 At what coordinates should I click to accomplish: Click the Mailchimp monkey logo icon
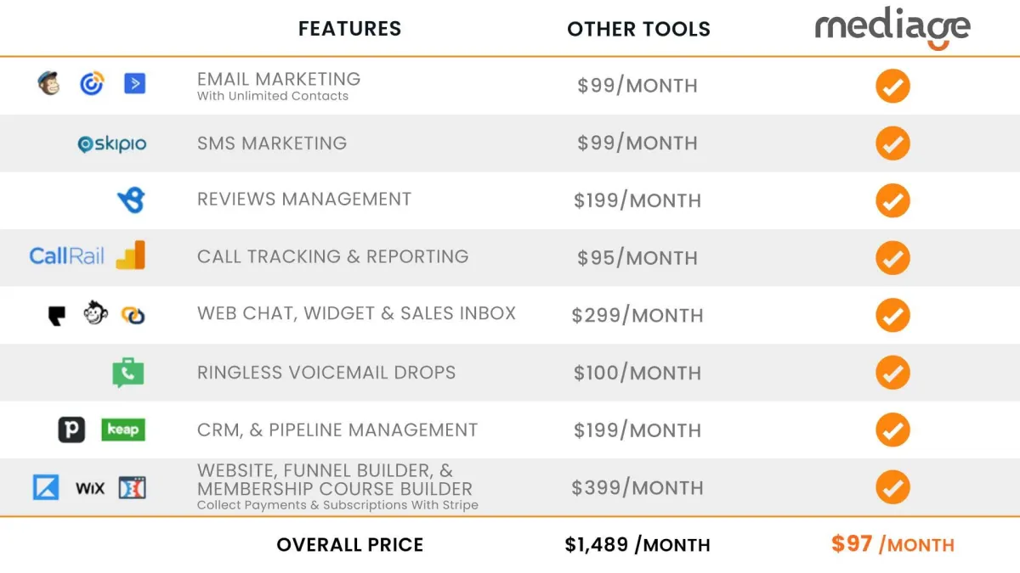click(49, 83)
